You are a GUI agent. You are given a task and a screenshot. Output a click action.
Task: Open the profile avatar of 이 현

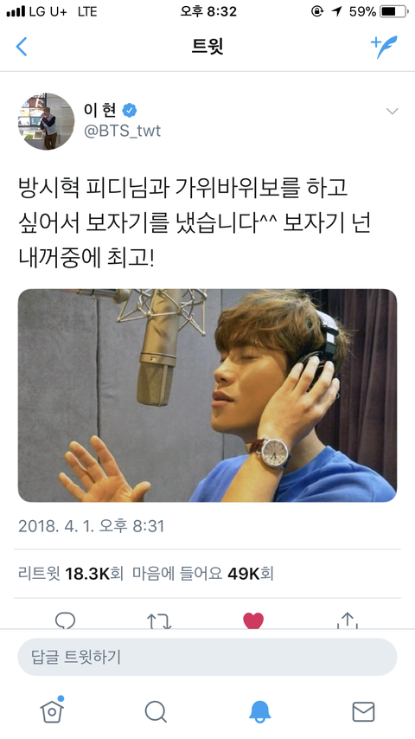point(46,121)
